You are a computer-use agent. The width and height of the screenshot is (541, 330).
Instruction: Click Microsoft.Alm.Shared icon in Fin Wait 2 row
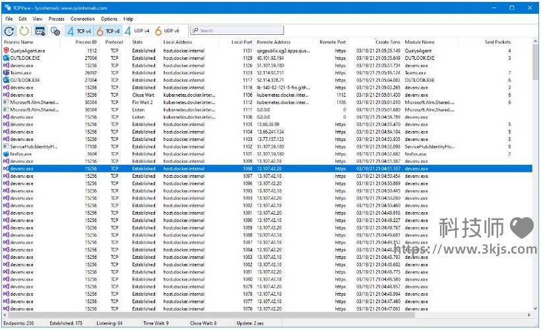click(6, 102)
